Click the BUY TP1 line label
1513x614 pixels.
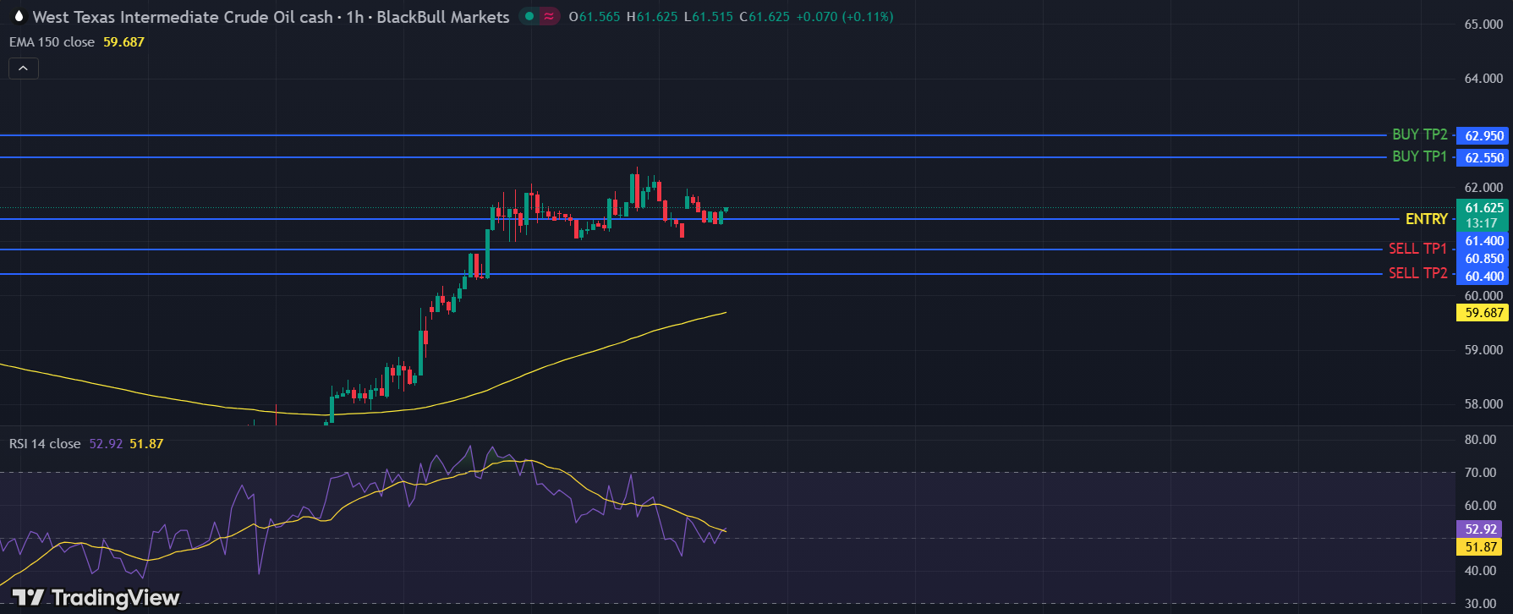click(1419, 156)
